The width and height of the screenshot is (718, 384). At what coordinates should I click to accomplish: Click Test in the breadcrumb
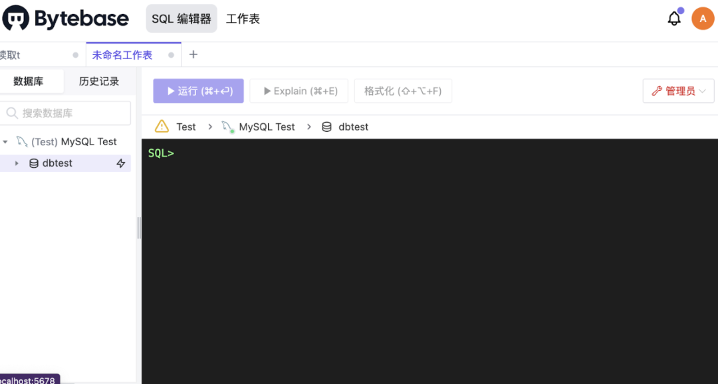tap(186, 127)
